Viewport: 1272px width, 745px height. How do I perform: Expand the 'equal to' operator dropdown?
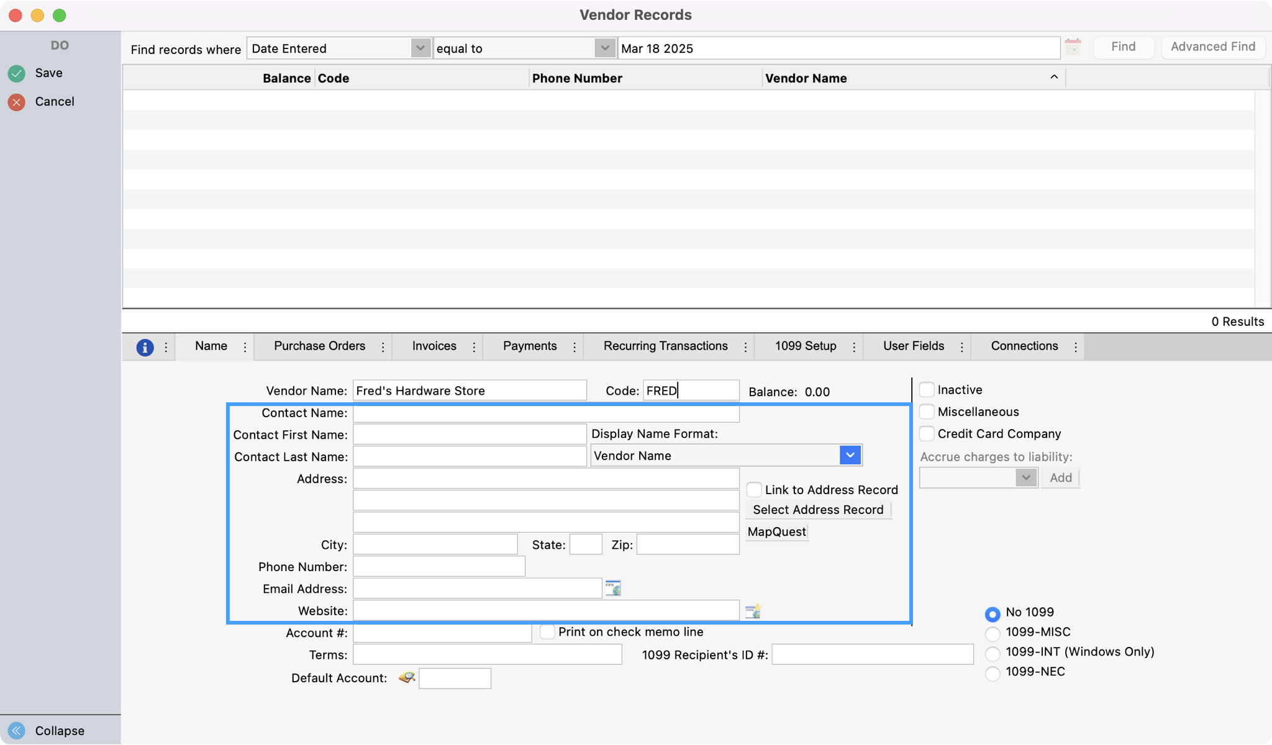604,48
